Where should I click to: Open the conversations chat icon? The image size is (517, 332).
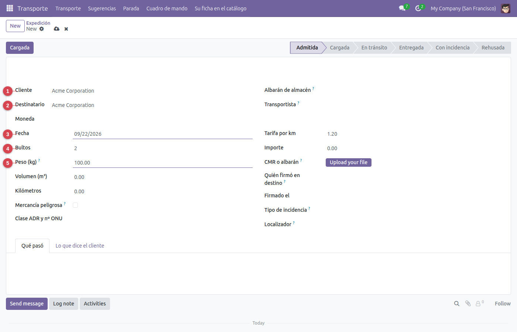pyautogui.click(x=402, y=8)
